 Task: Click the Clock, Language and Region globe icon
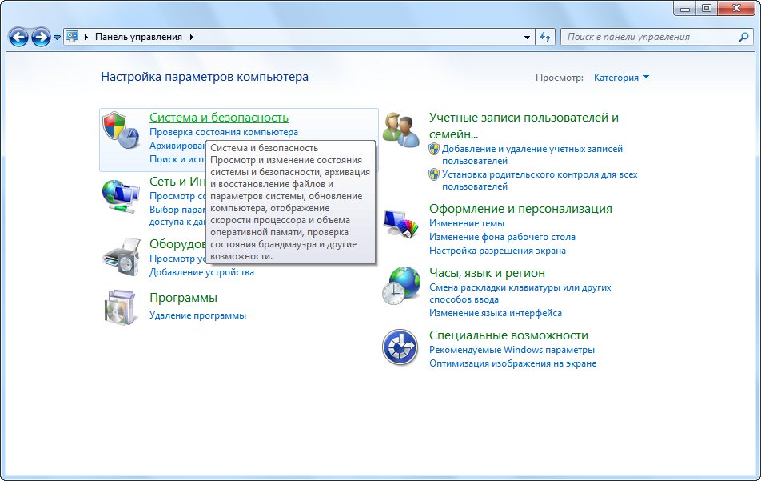click(401, 286)
